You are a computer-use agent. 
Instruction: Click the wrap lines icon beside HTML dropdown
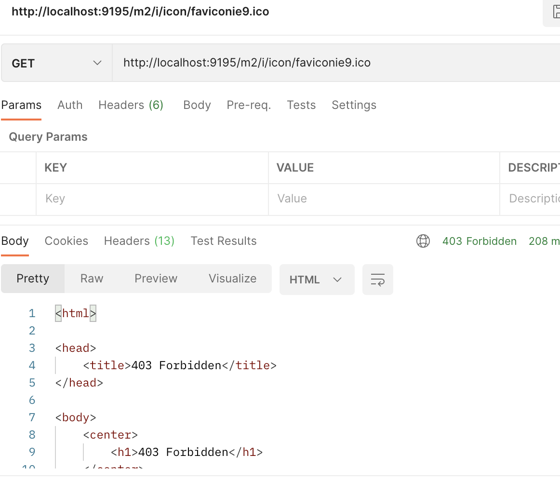[378, 280]
